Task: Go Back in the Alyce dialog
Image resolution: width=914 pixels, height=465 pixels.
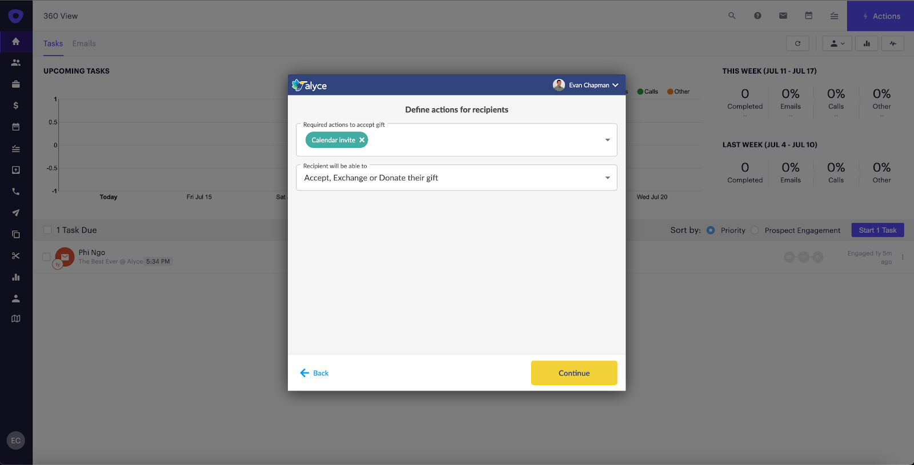Action: click(x=314, y=373)
